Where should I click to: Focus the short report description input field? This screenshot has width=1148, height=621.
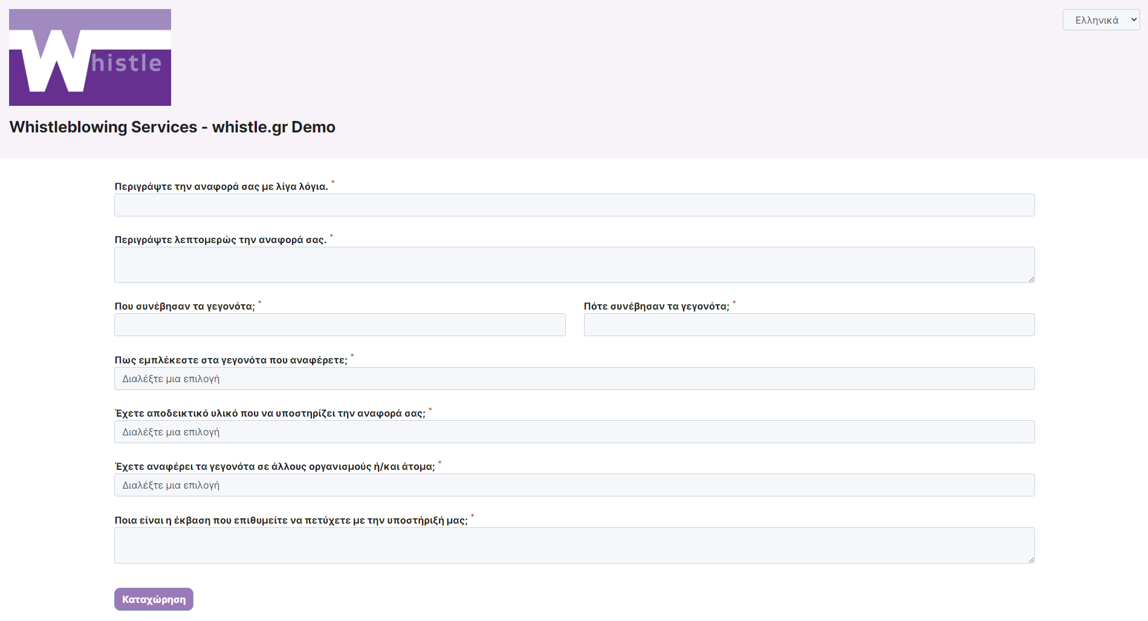click(574, 205)
